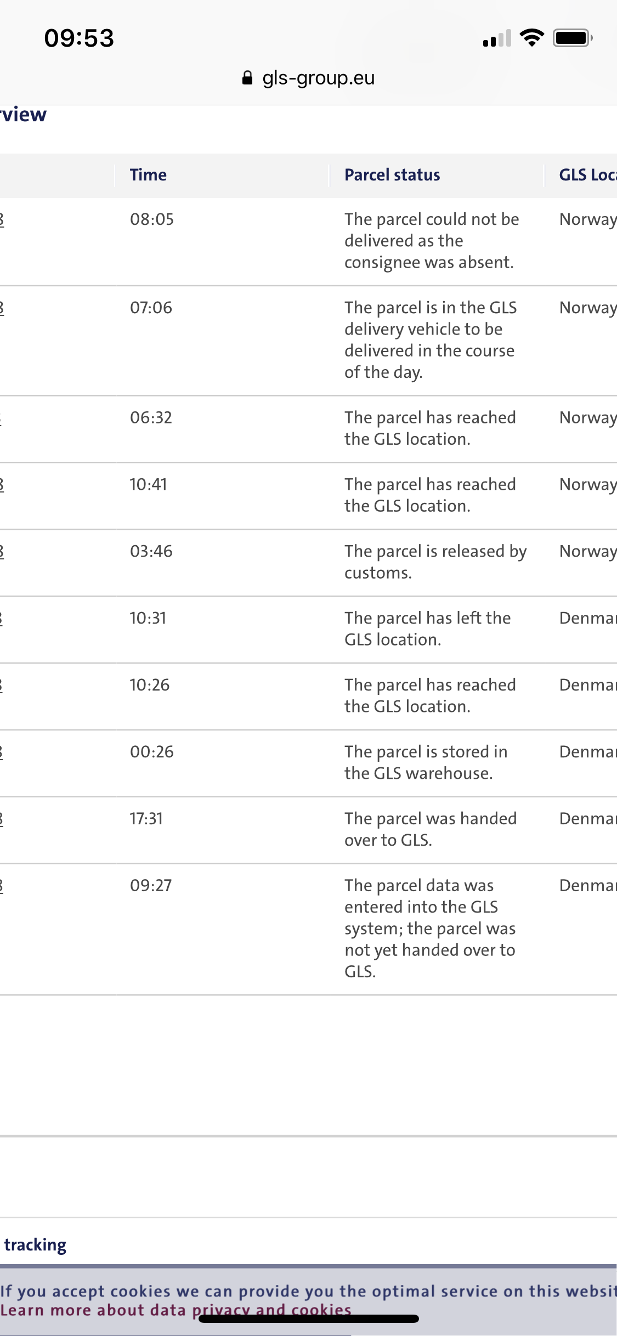
Task: Click the tracking heading at bottom
Action: tap(35, 1245)
